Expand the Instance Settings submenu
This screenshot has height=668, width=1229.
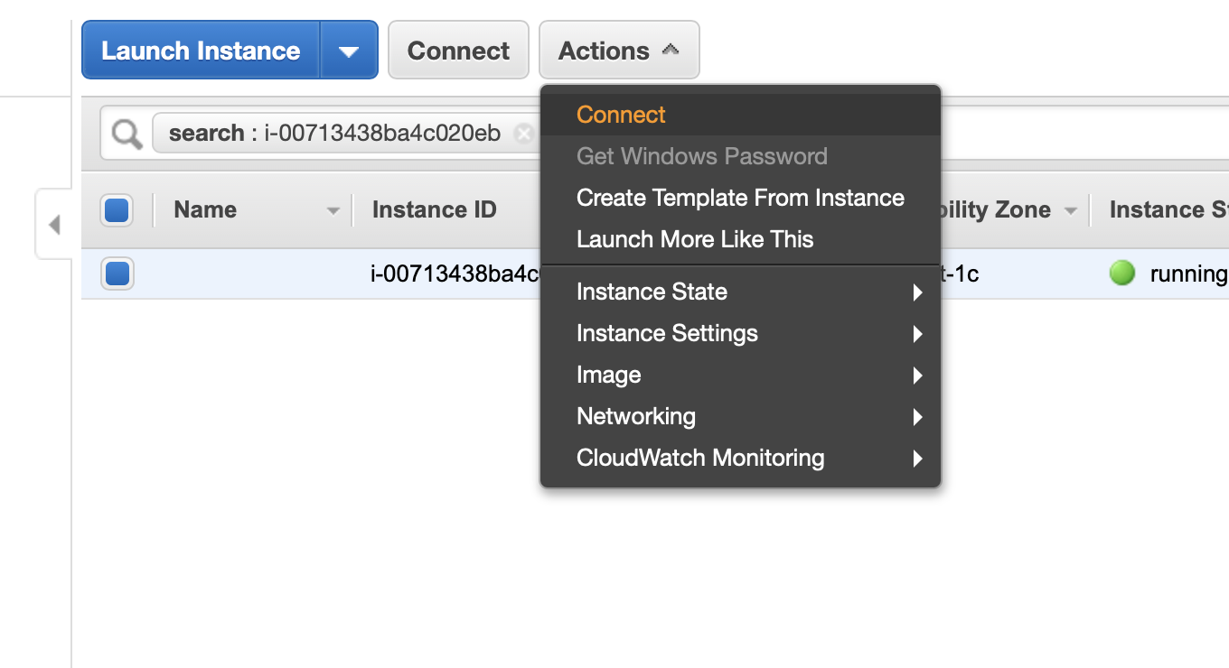click(740, 333)
